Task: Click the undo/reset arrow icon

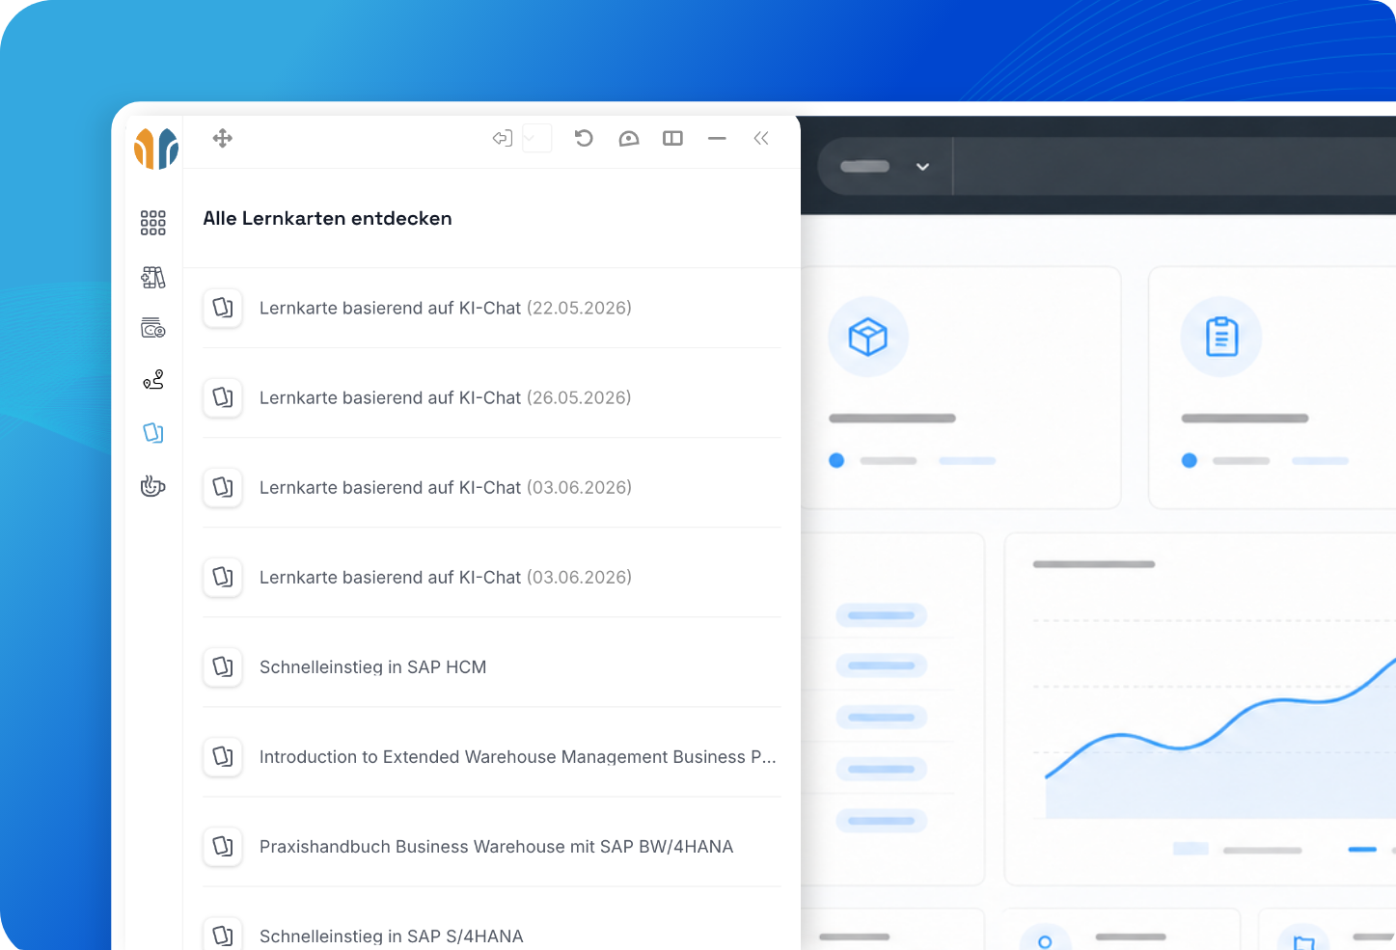Action: (584, 138)
